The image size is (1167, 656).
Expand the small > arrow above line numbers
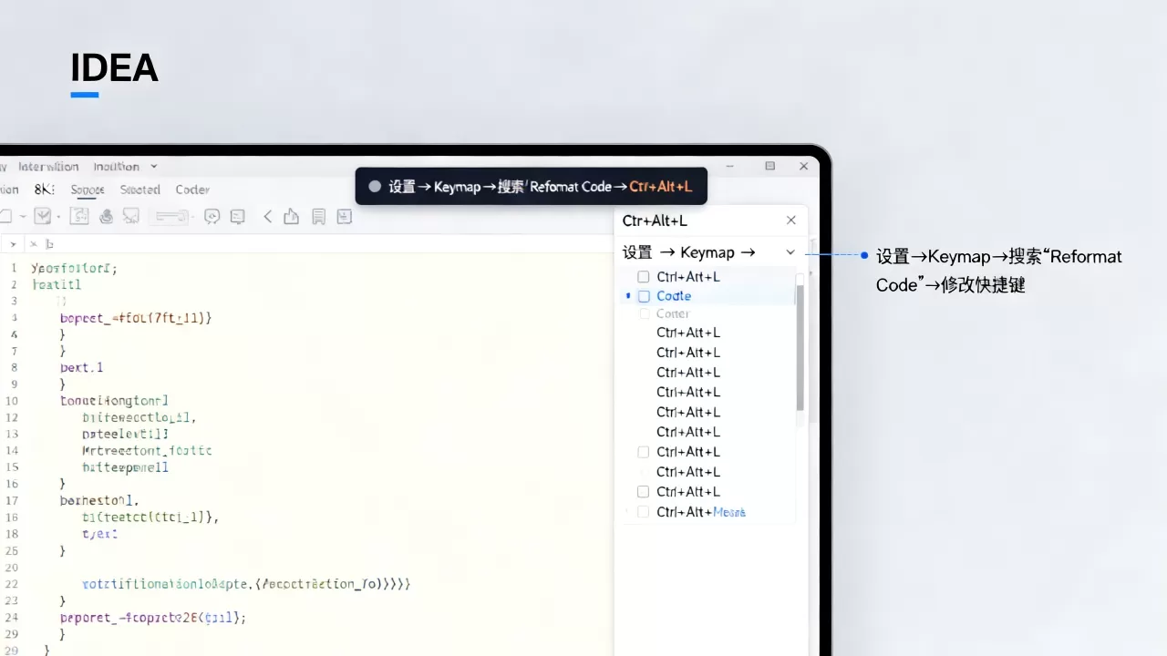pyautogui.click(x=13, y=244)
